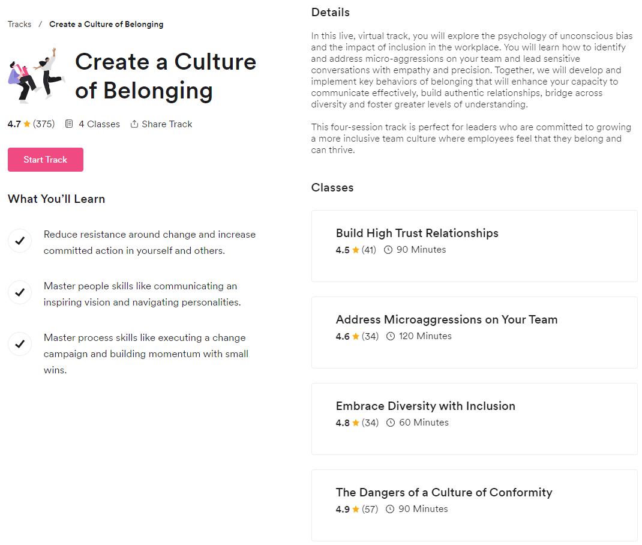Open the Embrace Diversity with Inclusion class
This screenshot has width=642, height=545.
(x=425, y=406)
